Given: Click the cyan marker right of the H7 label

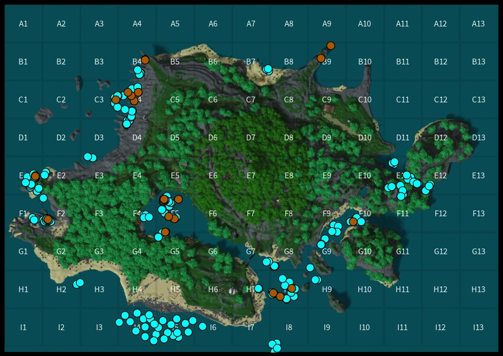Looking at the screenshot, I should tap(259, 289).
